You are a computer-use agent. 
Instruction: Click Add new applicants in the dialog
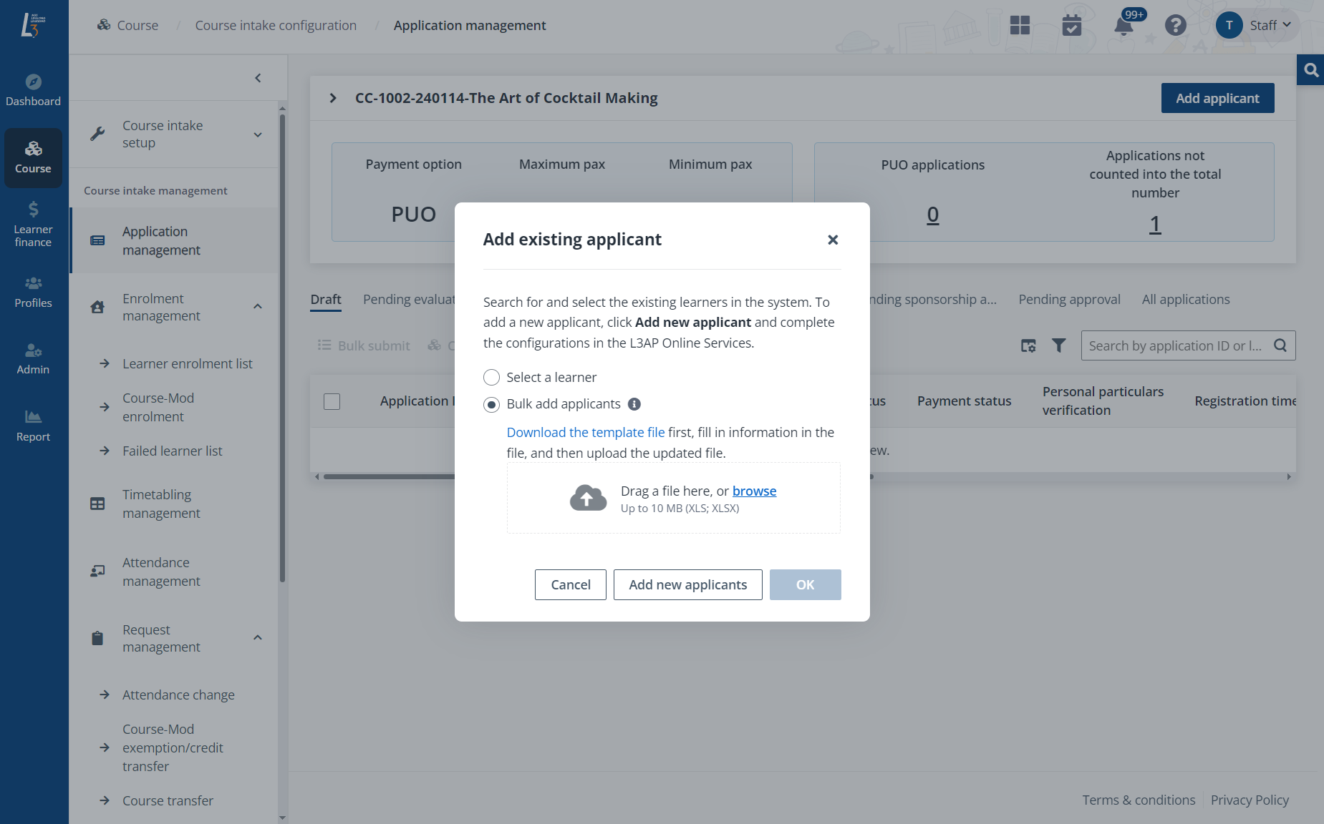click(687, 584)
